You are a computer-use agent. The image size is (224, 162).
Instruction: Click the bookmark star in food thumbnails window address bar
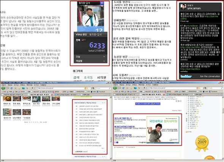[x=87, y=88]
